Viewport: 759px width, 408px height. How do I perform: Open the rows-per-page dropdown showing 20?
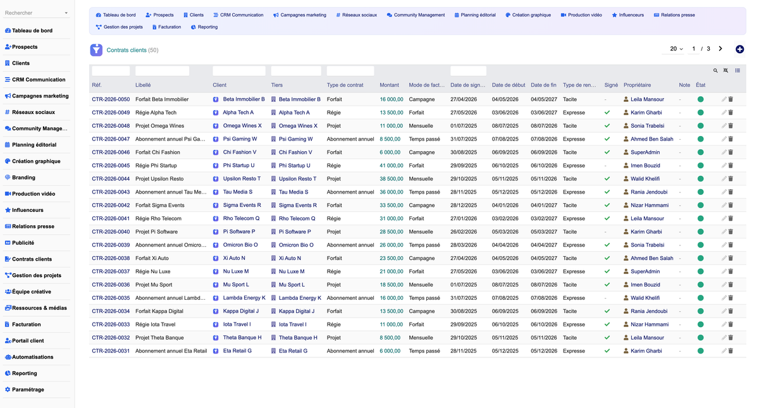tap(676, 49)
